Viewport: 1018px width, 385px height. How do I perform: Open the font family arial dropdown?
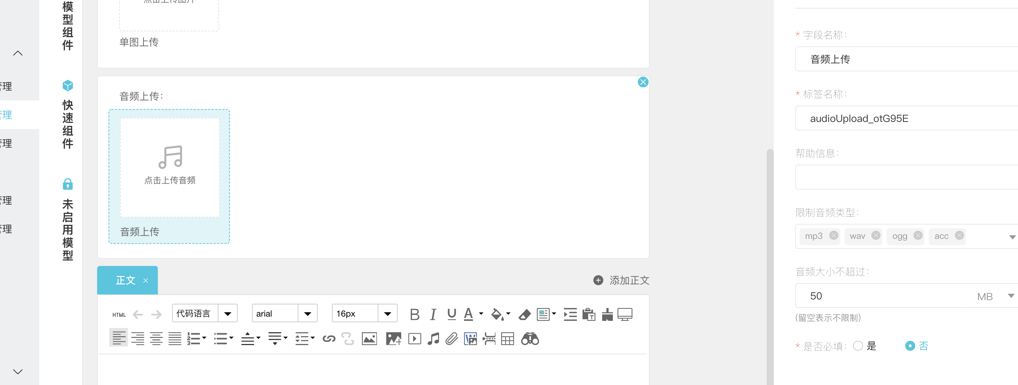pos(307,314)
